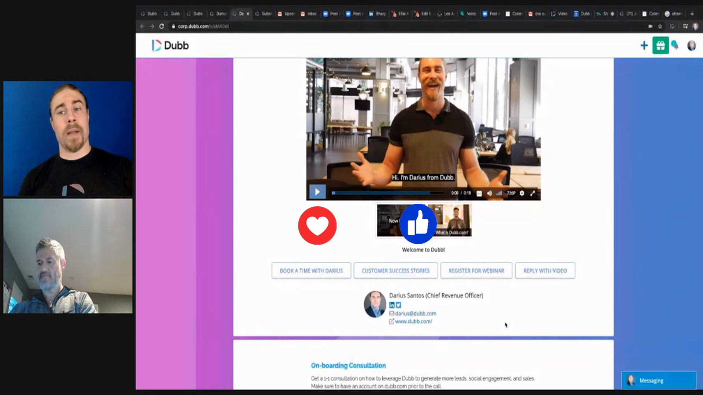The height and width of the screenshot is (395, 703).
Task: Mute the video with the speaker icon
Action: click(x=489, y=193)
